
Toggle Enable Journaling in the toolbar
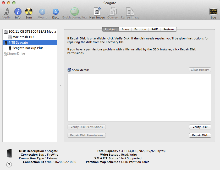[x=74, y=12]
